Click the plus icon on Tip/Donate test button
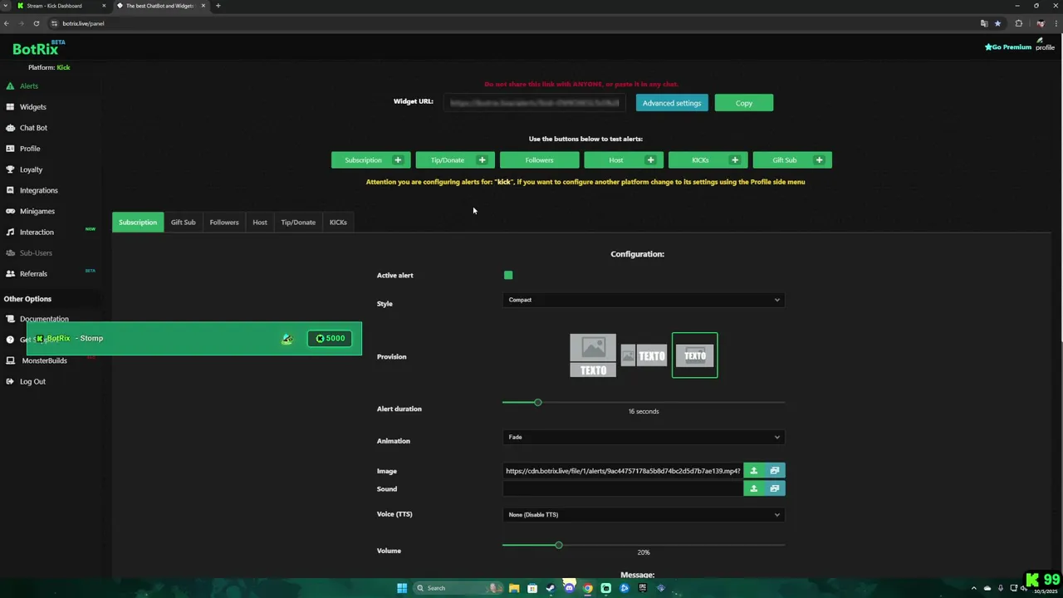The width and height of the screenshot is (1063, 598). click(482, 160)
